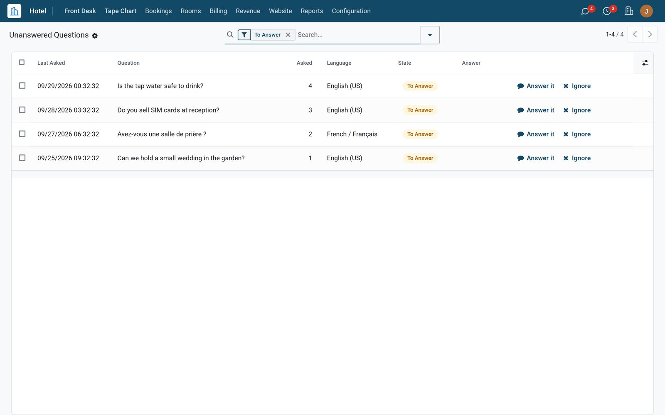This screenshot has width=665, height=415.
Task: Click Answer it for garden wedding question
Action: [536, 158]
